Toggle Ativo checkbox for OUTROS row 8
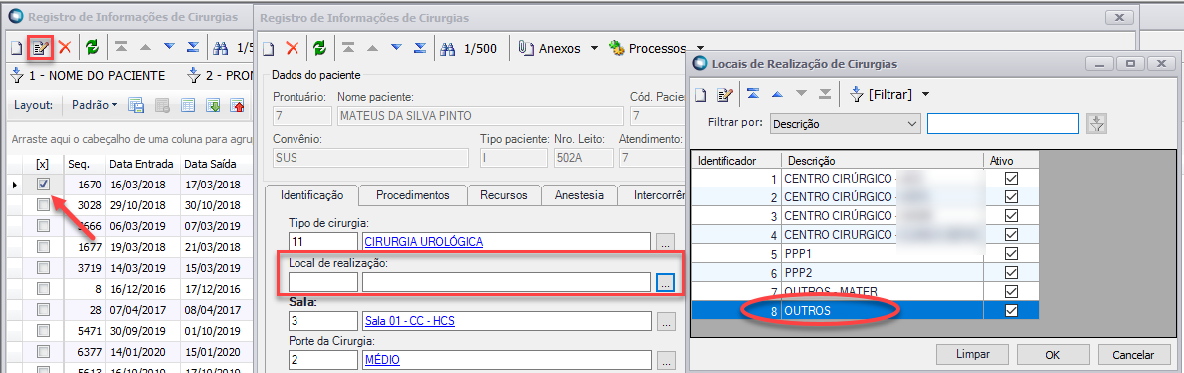The height and width of the screenshot is (373, 1184). [x=1012, y=310]
